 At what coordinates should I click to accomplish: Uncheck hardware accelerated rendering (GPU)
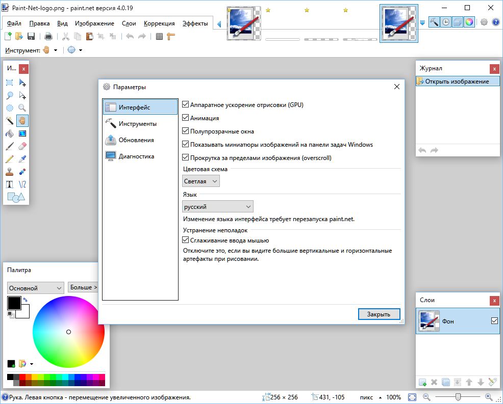[185, 104]
